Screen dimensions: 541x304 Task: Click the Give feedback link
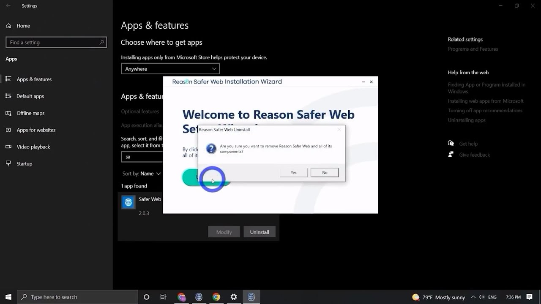(x=475, y=155)
